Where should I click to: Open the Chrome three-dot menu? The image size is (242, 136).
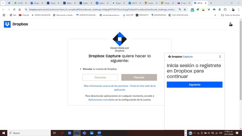tap(239, 10)
